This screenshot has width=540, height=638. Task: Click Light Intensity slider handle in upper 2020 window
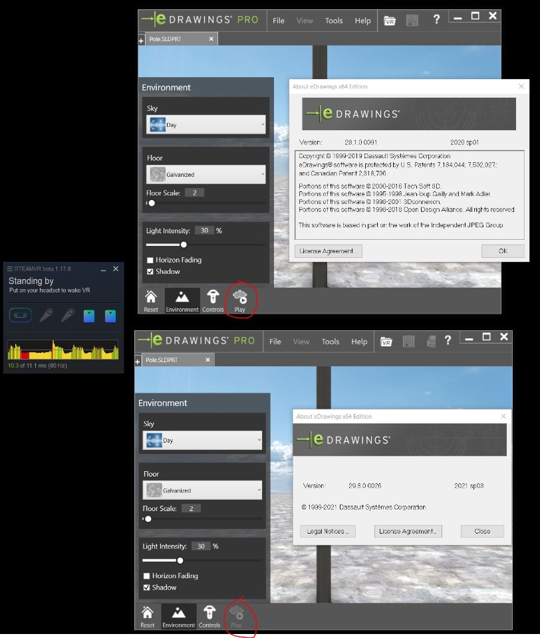point(184,245)
